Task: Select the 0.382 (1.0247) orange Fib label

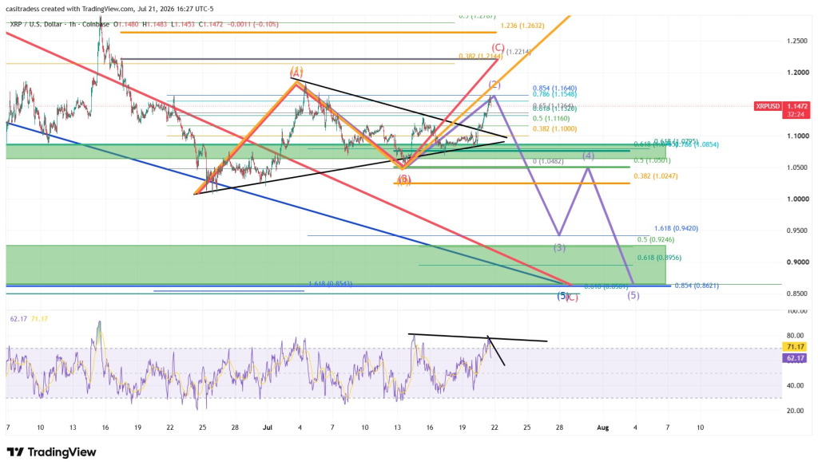Action: (656, 176)
